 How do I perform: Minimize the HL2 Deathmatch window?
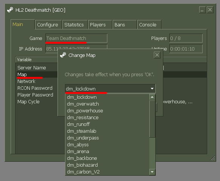[x=202, y=10]
